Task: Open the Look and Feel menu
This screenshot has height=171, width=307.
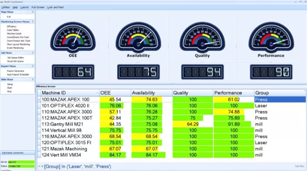Action: pyautogui.click(x=55, y=7)
